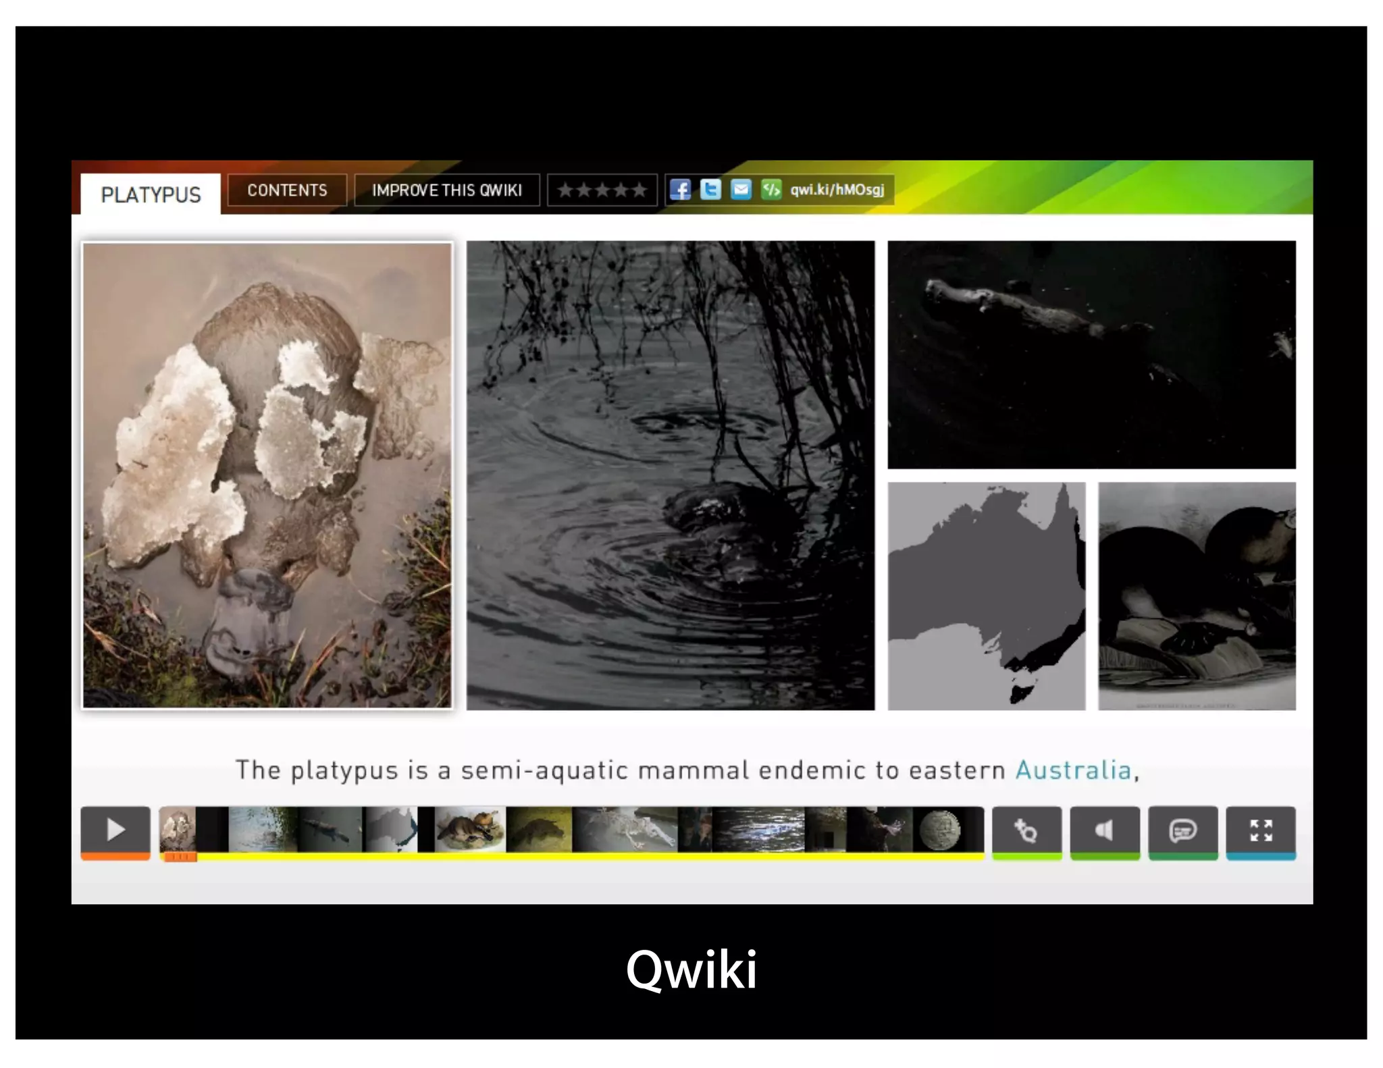1383x1068 pixels.
Task: Jump to the coin thumbnail in the timeline
Action: click(940, 830)
